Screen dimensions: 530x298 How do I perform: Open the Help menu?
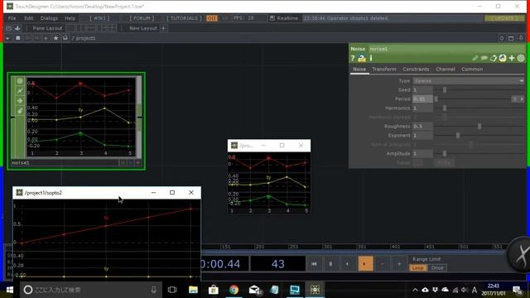point(70,18)
